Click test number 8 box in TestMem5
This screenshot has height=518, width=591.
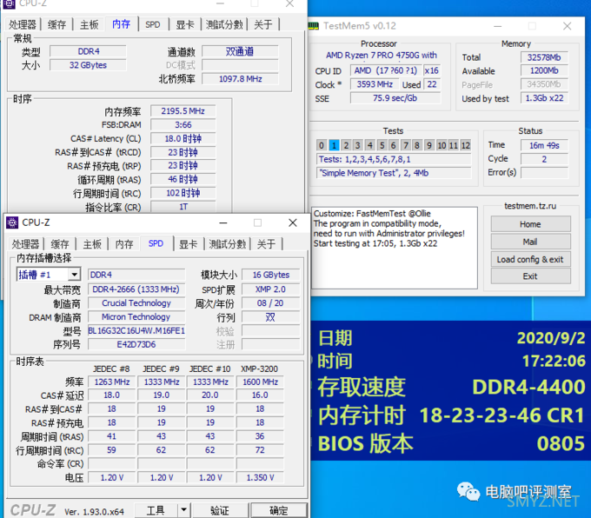[417, 145]
